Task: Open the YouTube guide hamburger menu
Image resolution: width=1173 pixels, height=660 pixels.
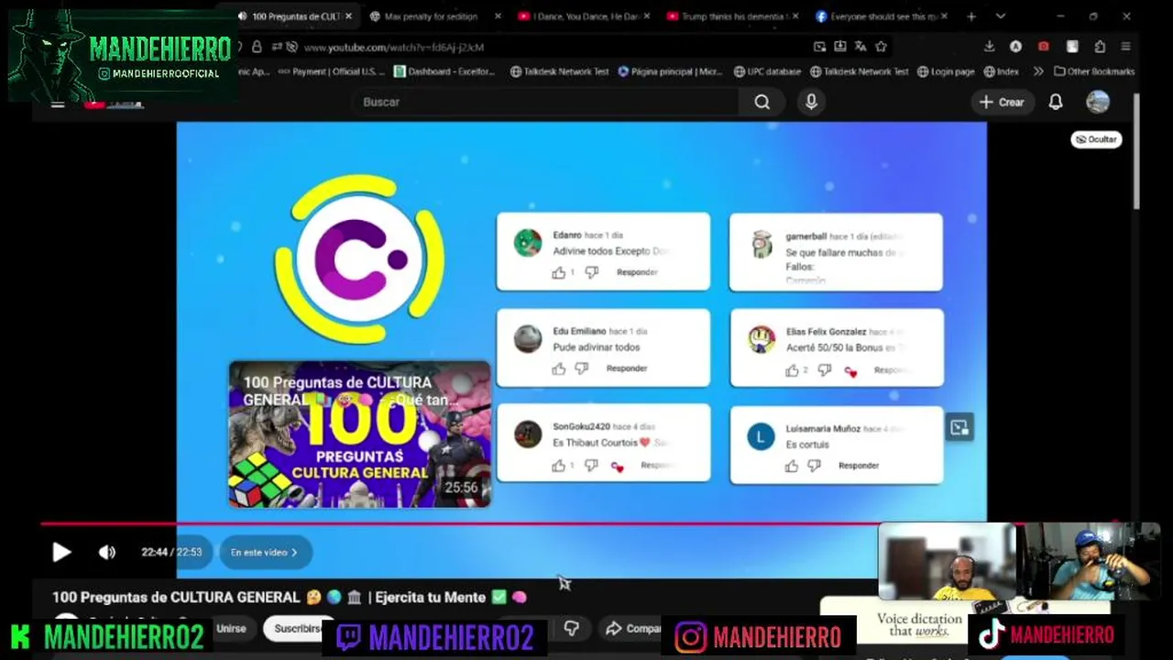Action: [x=58, y=104]
